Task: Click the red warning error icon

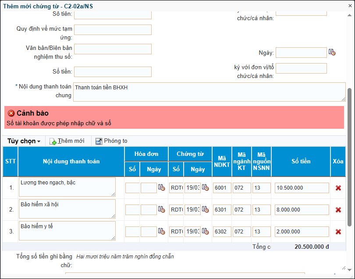Action: (11, 113)
